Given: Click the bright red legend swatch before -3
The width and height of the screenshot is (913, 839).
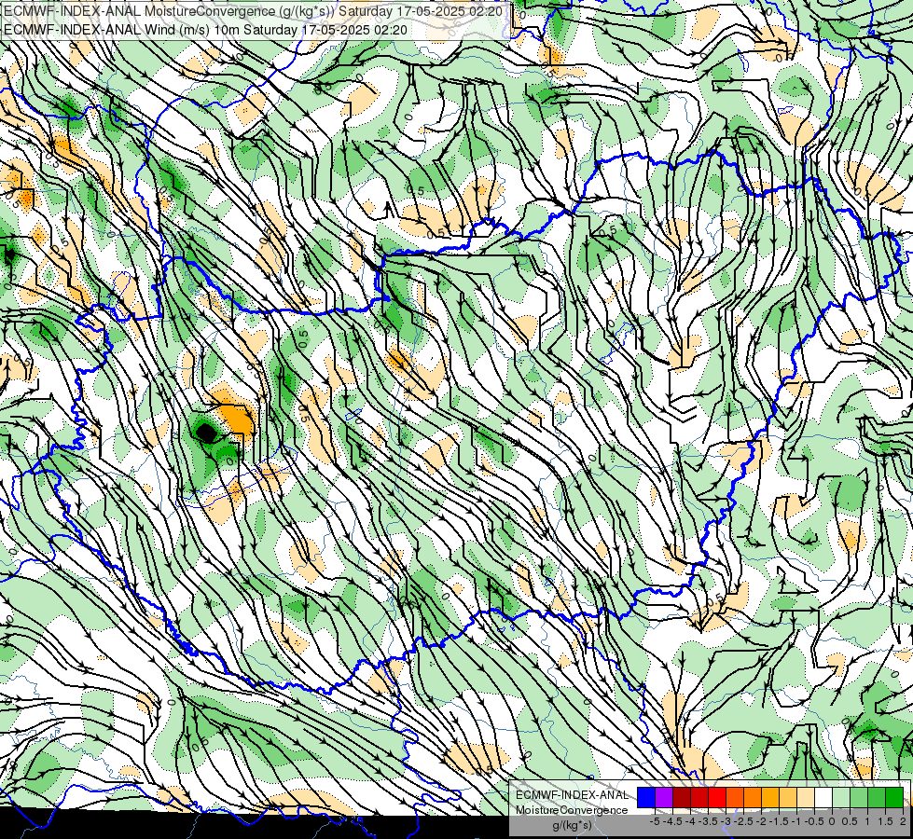Looking at the screenshot, I should click(717, 797).
